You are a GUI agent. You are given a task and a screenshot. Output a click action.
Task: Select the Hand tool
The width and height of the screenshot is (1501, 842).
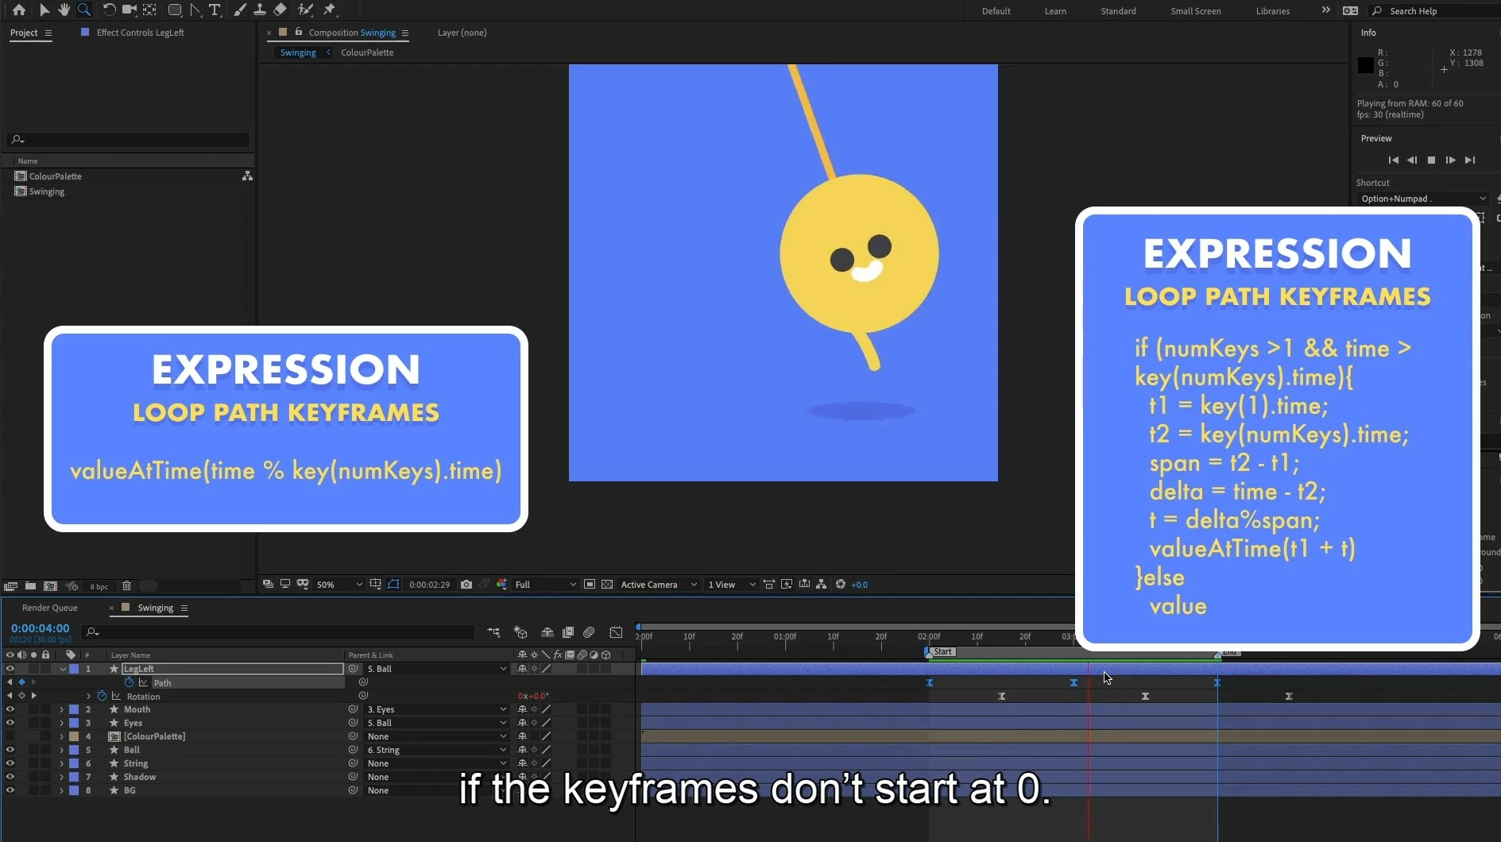pos(64,10)
